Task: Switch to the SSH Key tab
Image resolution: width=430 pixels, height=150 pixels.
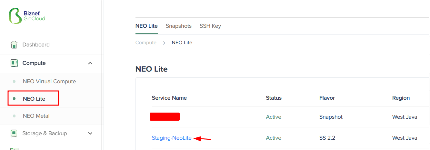Action: [x=210, y=26]
